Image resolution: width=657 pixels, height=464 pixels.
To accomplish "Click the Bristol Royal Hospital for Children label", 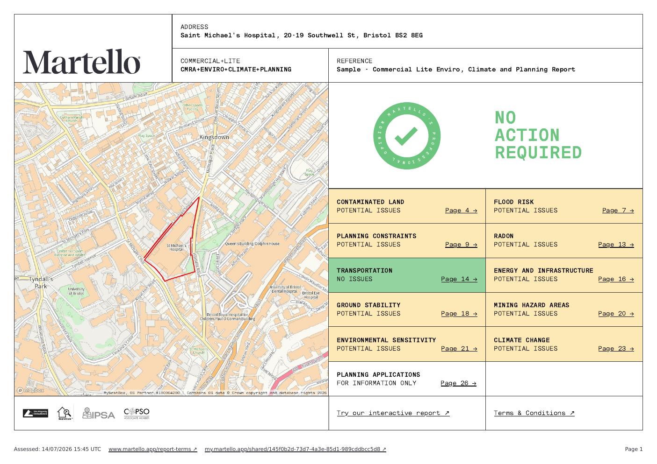I will point(227,316).
